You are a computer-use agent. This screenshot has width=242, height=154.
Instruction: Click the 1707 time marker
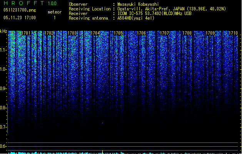point(164,33)
